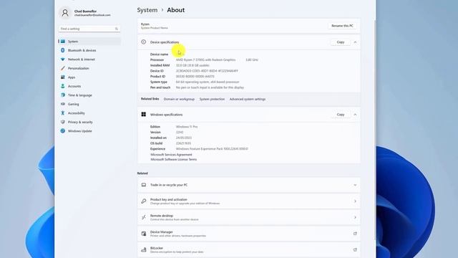
Task: Select System in the sidebar
Action: coord(89,42)
